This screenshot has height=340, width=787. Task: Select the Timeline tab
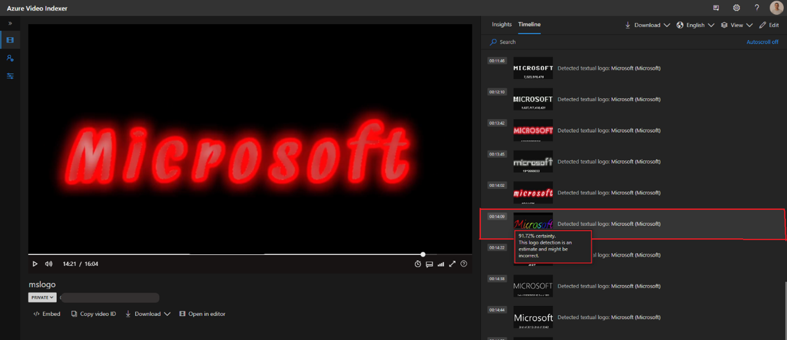pyautogui.click(x=529, y=25)
